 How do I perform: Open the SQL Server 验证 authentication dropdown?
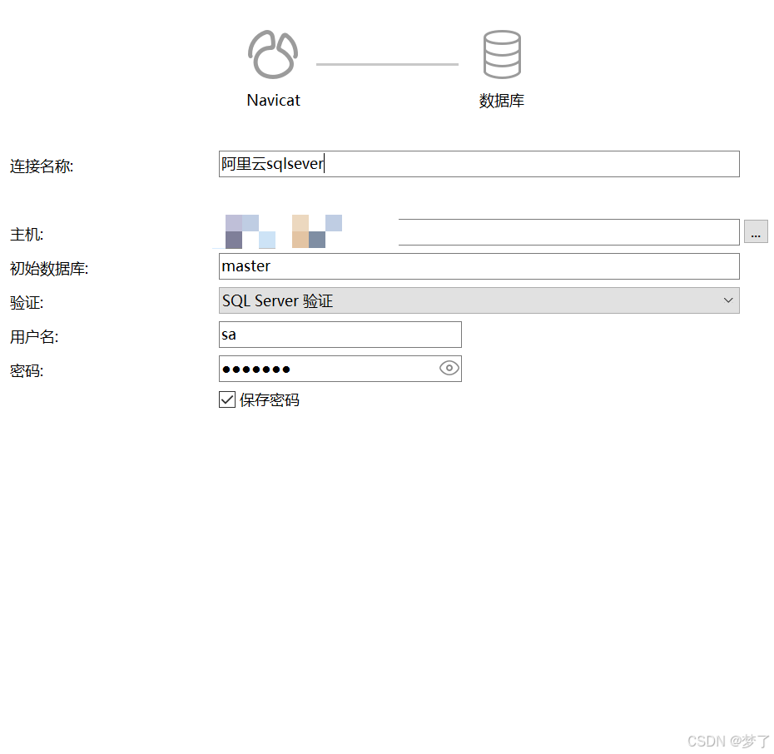[x=479, y=300]
